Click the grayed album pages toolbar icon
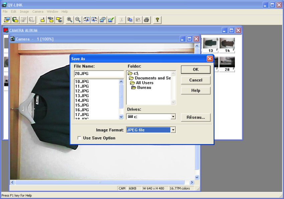Screen dimensions: 284x199 click(x=32, y=20)
